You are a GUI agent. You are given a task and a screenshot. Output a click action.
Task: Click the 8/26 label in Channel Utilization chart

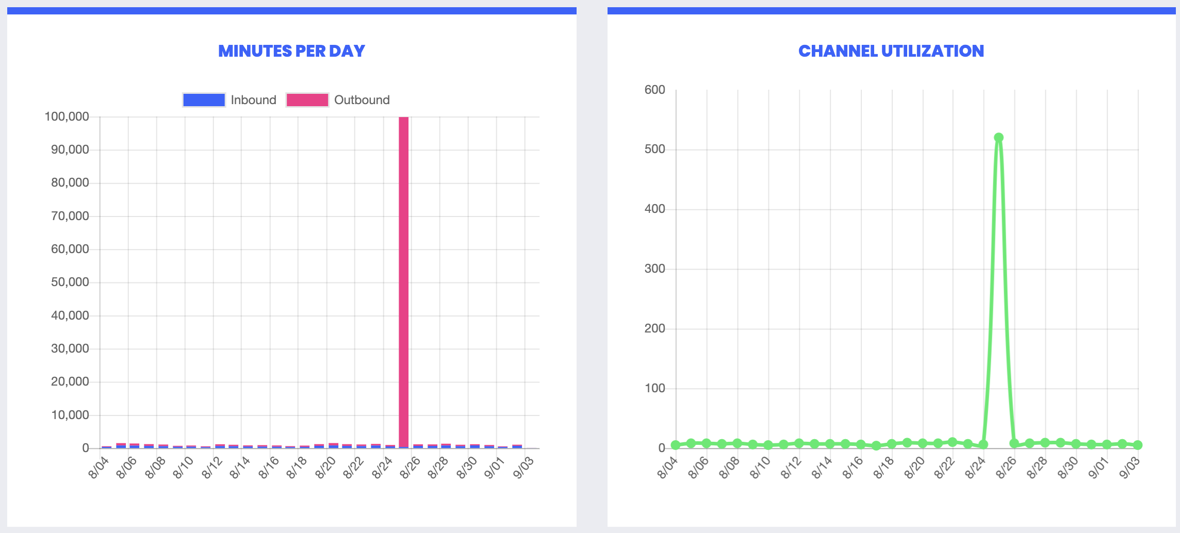tap(1007, 468)
